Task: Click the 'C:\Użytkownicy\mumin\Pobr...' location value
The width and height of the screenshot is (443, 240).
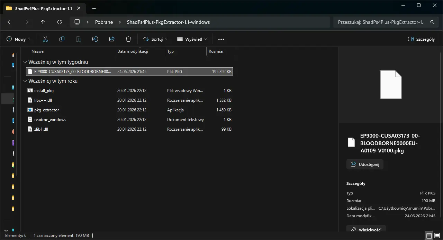Action: [x=407, y=208]
